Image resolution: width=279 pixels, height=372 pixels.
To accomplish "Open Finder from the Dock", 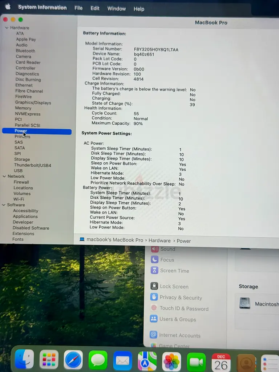I will coord(24,359).
